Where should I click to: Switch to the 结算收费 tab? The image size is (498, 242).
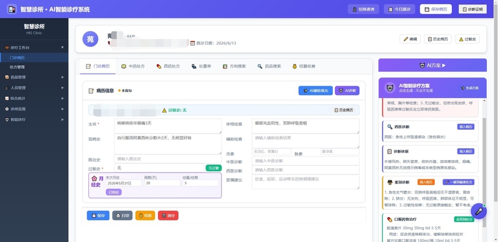click(304, 66)
